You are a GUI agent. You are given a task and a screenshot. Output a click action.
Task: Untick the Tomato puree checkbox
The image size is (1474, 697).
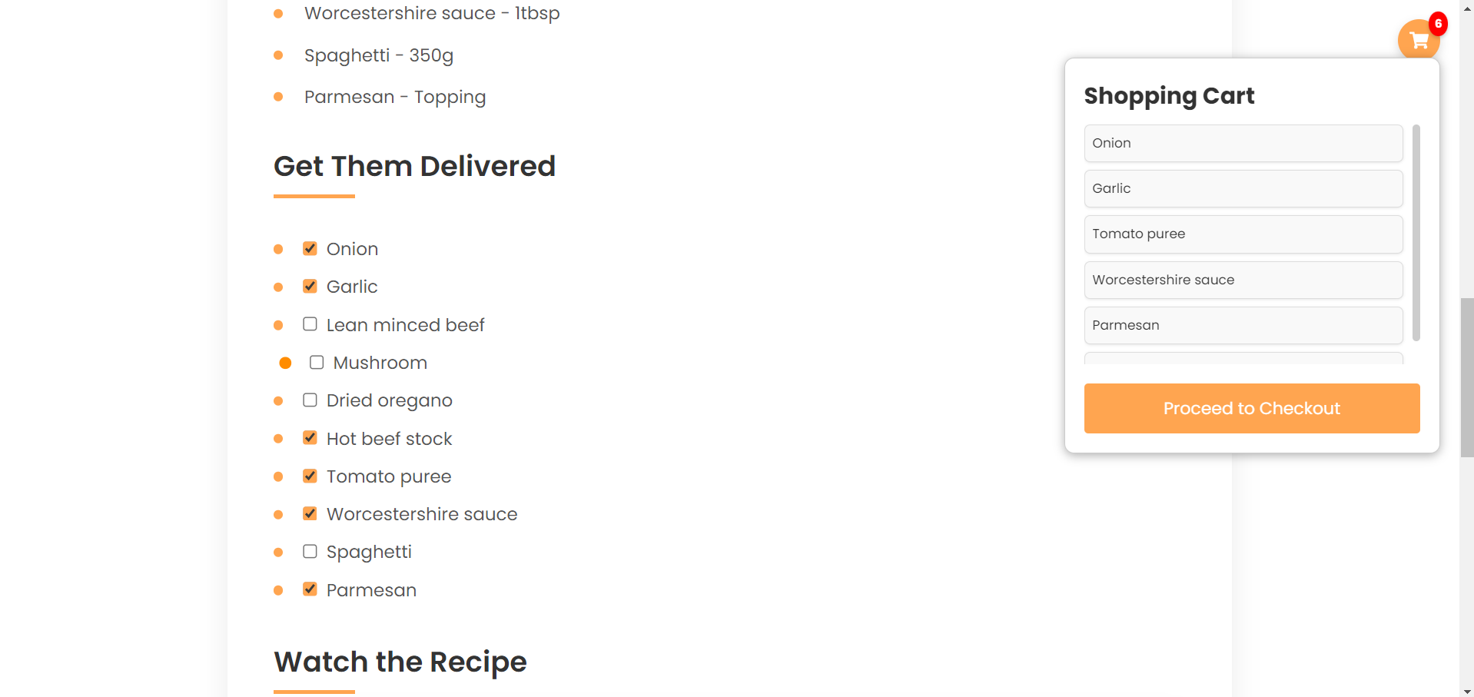pos(310,476)
